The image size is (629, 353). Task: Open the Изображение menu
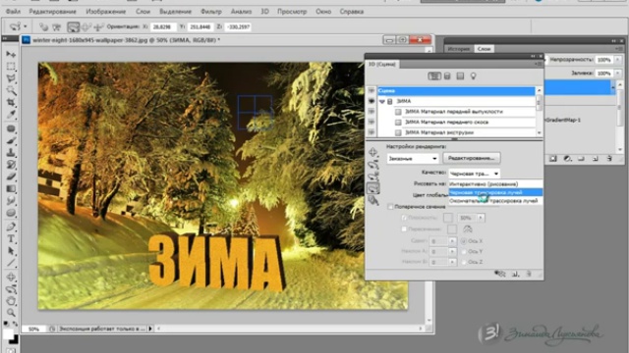(106, 12)
